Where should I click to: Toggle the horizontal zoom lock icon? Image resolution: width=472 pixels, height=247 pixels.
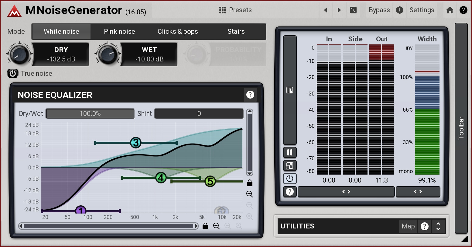(x=205, y=226)
